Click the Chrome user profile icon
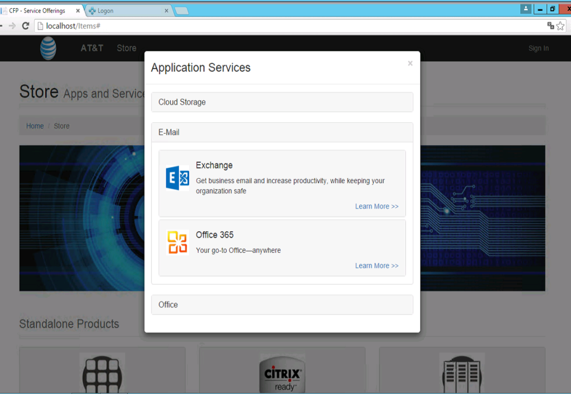Image resolution: width=571 pixels, height=394 pixels. coord(525,9)
